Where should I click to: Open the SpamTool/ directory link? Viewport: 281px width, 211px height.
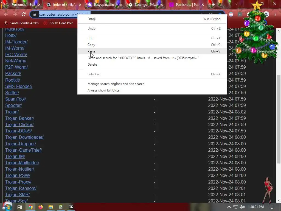16,99
